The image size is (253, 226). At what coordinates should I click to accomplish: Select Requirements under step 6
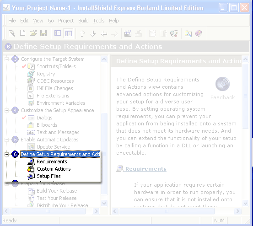pos(52,161)
